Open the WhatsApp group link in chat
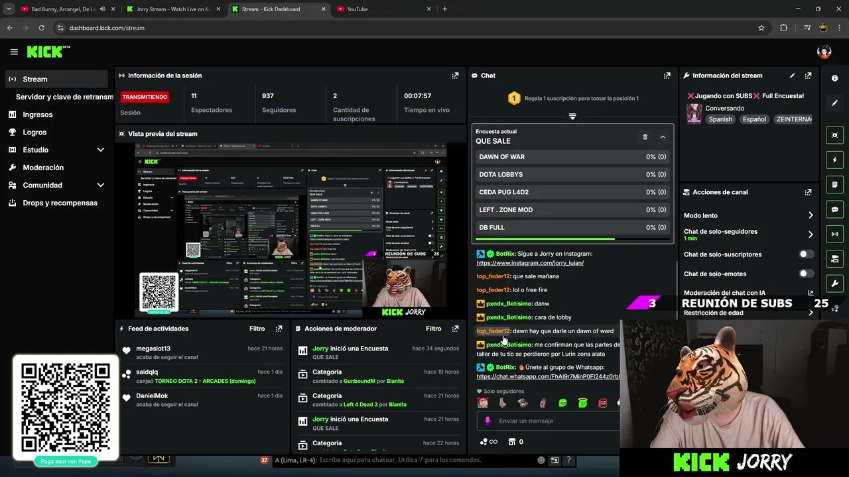The height and width of the screenshot is (477, 849). coord(548,376)
